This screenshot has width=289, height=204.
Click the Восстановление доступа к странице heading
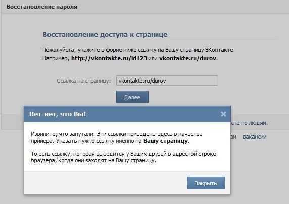click(x=105, y=35)
